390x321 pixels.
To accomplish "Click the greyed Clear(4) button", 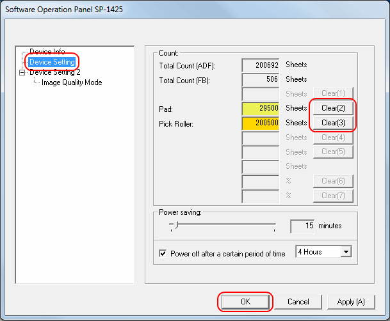I will coord(333,137).
